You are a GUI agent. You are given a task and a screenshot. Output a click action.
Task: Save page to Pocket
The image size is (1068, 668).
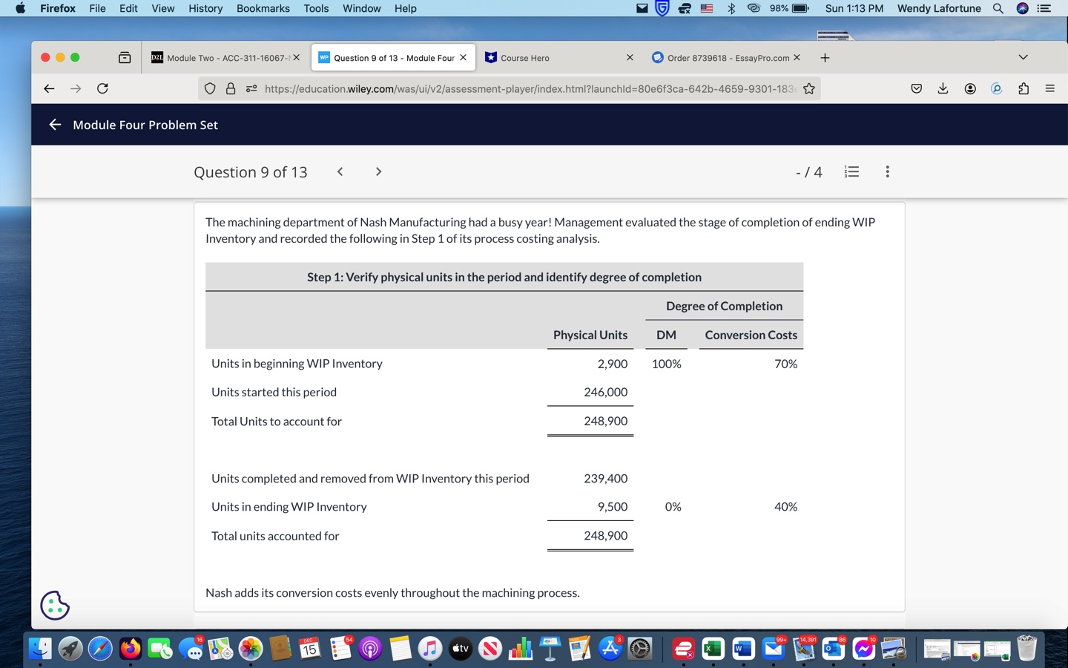click(x=917, y=88)
